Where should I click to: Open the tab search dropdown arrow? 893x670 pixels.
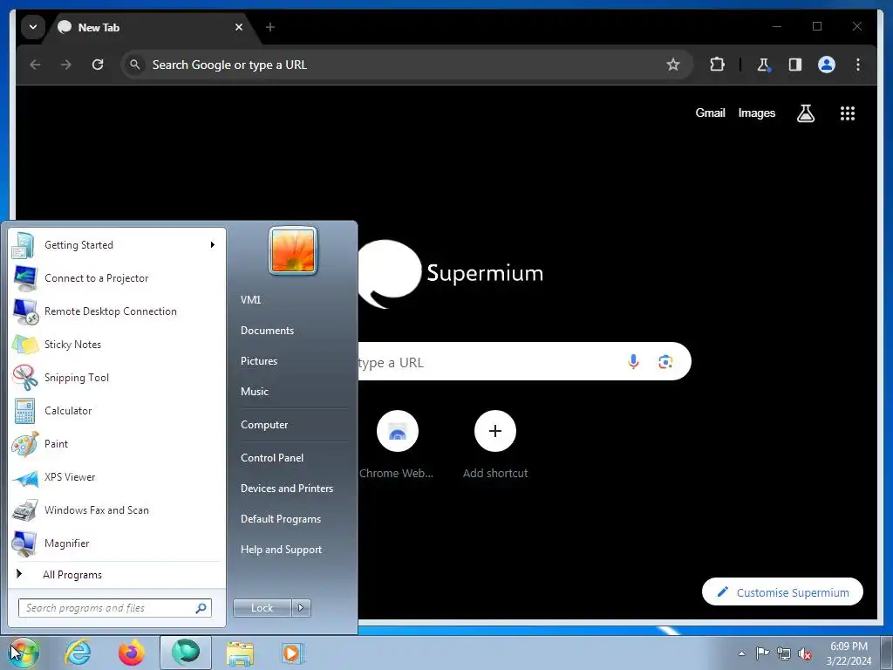(33, 27)
